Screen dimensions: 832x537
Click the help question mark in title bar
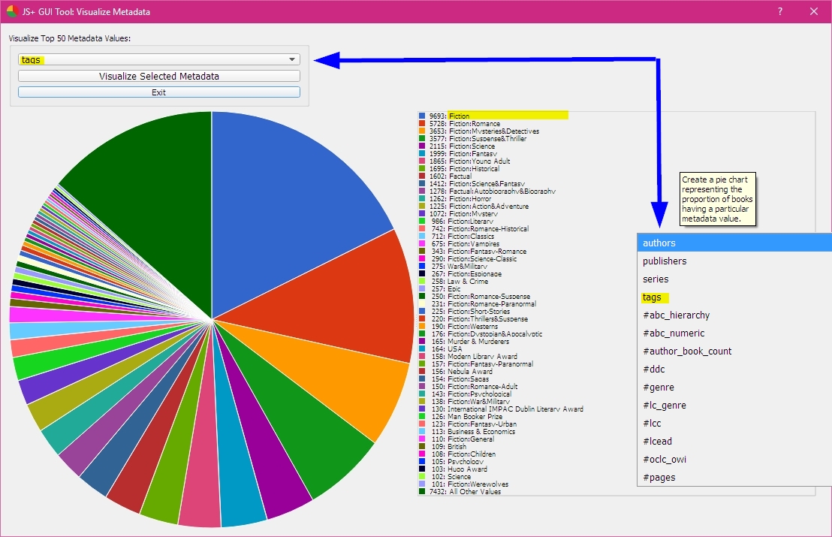coord(780,11)
